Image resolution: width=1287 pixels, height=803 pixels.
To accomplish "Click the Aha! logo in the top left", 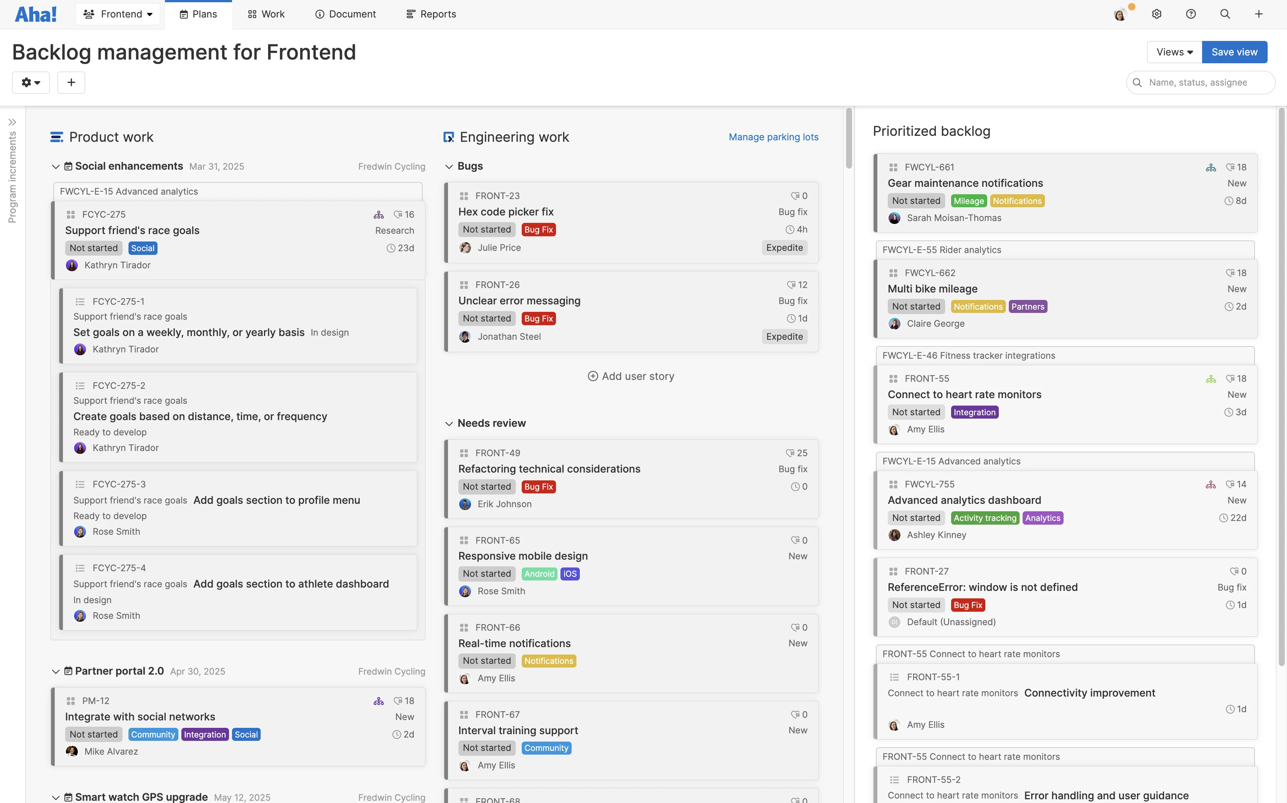I will tap(35, 13).
